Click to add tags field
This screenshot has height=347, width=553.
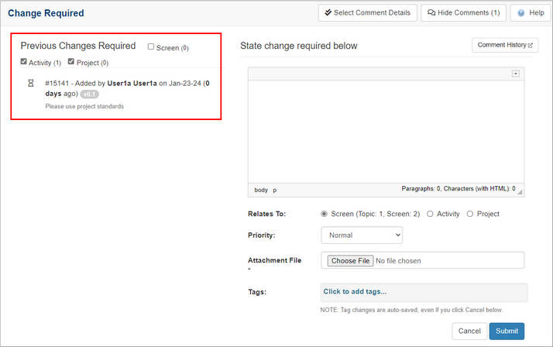click(424, 292)
